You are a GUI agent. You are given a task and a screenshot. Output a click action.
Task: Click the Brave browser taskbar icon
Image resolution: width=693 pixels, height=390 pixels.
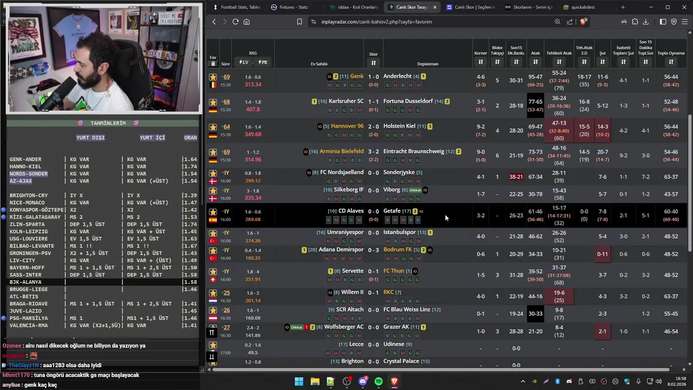tap(395, 381)
